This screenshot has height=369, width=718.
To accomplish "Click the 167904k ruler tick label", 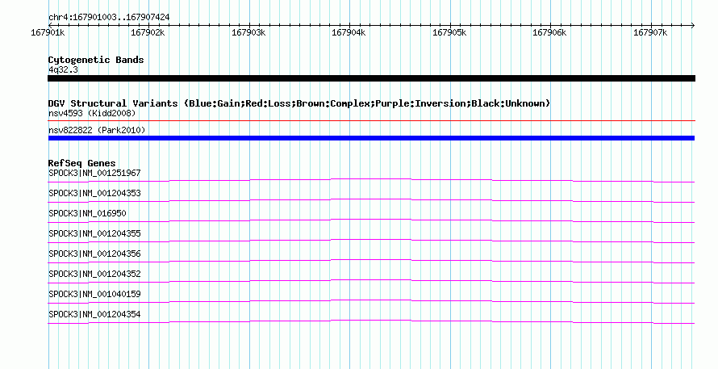I will (x=349, y=32).
